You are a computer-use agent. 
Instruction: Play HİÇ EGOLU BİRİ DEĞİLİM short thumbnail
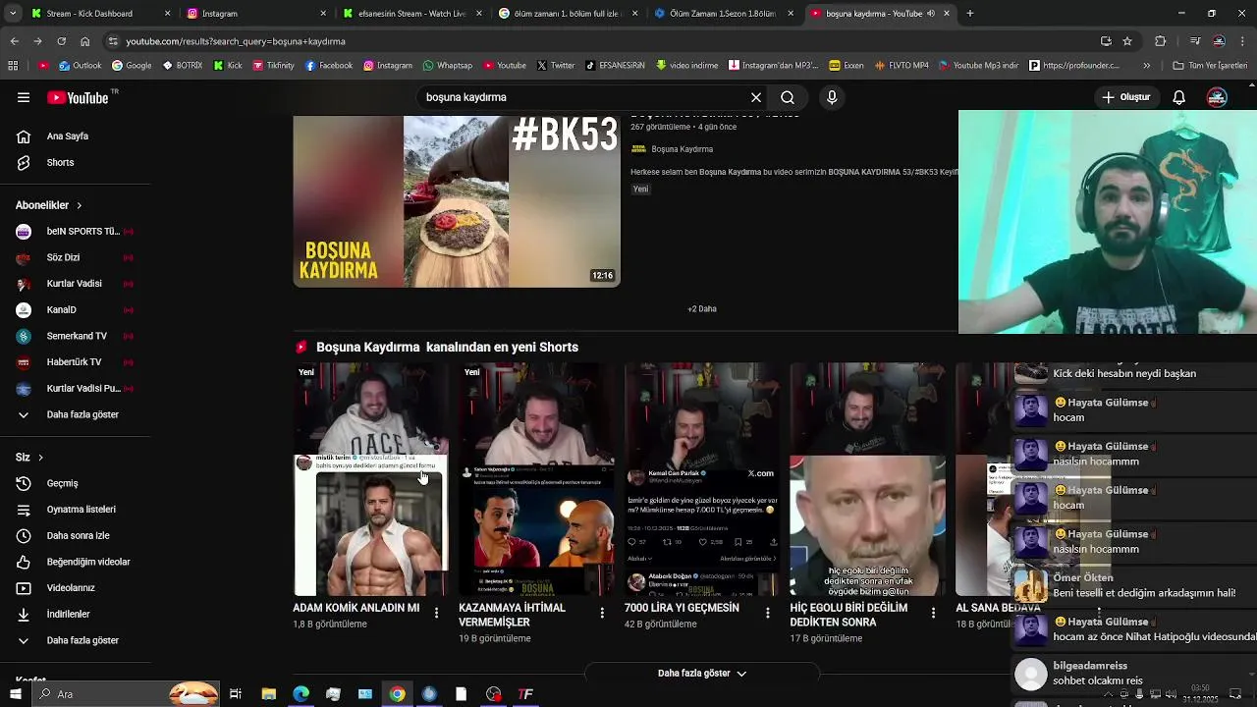tap(868, 479)
